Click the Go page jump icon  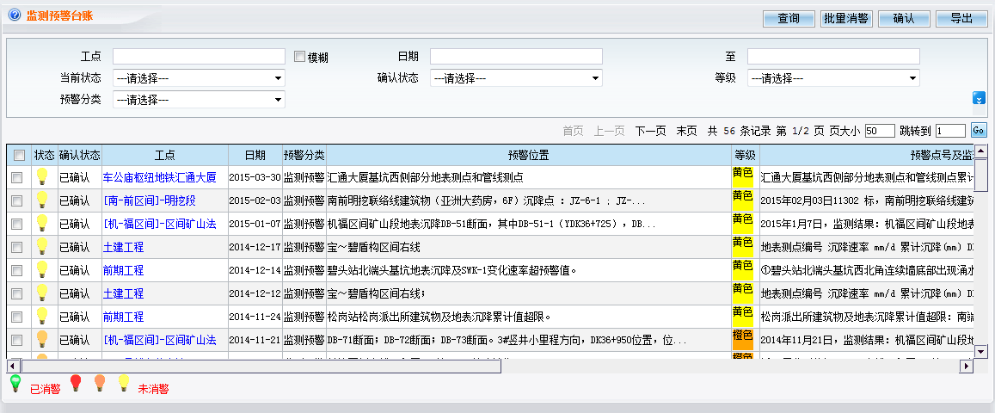pos(978,131)
